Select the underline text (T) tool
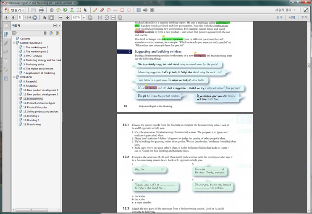 point(72,10)
